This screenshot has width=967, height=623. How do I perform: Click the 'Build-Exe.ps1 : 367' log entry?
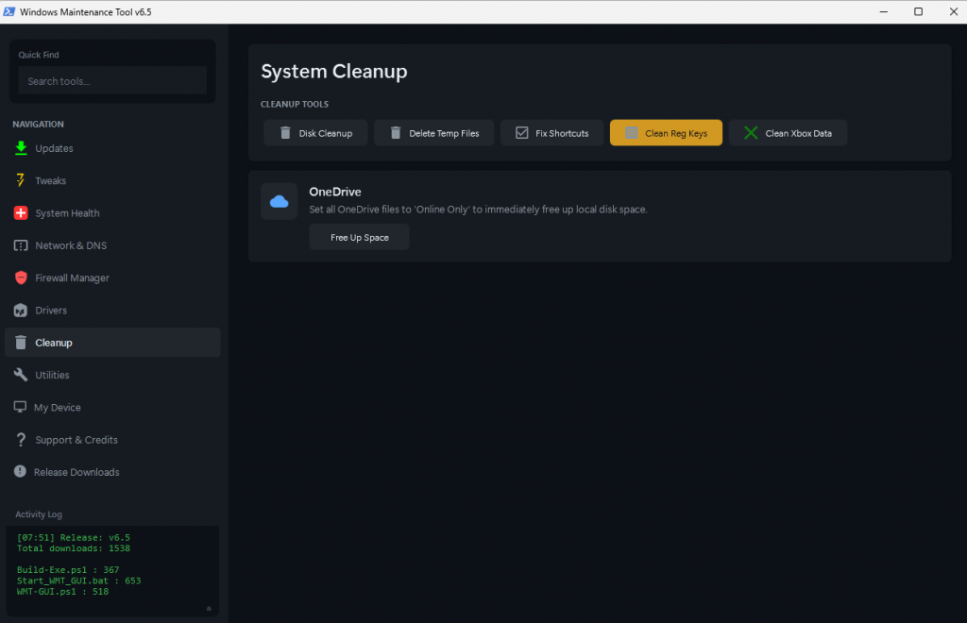pyautogui.click(x=68, y=570)
